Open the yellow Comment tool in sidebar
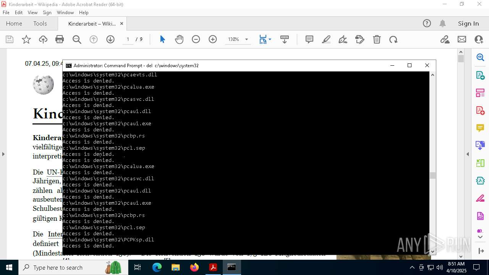489x275 pixels. (x=480, y=128)
